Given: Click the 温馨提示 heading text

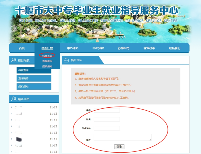Looking at the screenshot, I should pos(80,74).
